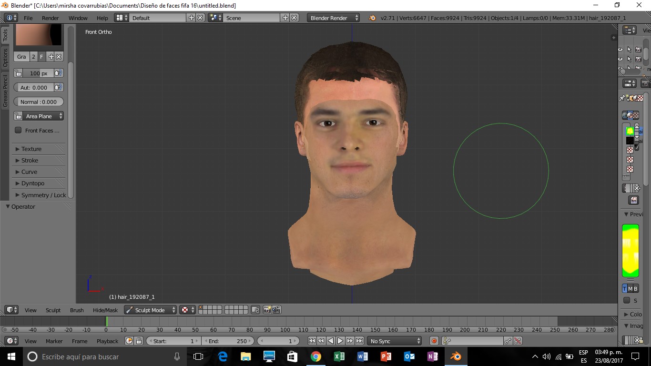
Task: Open the properties editor type selector
Action: 630,84
